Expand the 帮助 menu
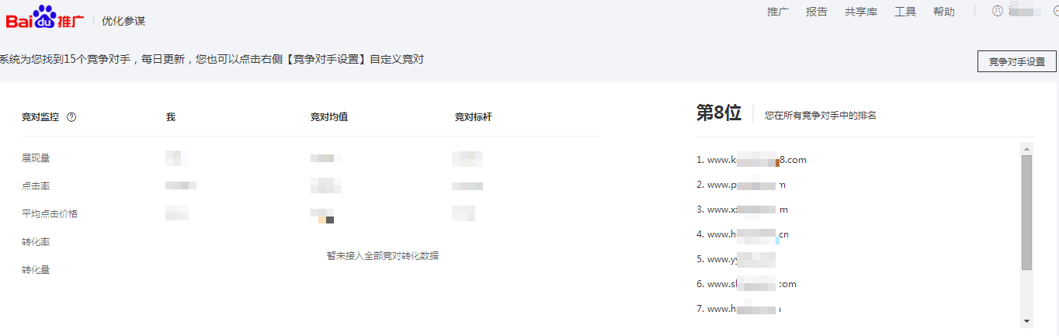This screenshot has width=1059, height=336. click(944, 12)
